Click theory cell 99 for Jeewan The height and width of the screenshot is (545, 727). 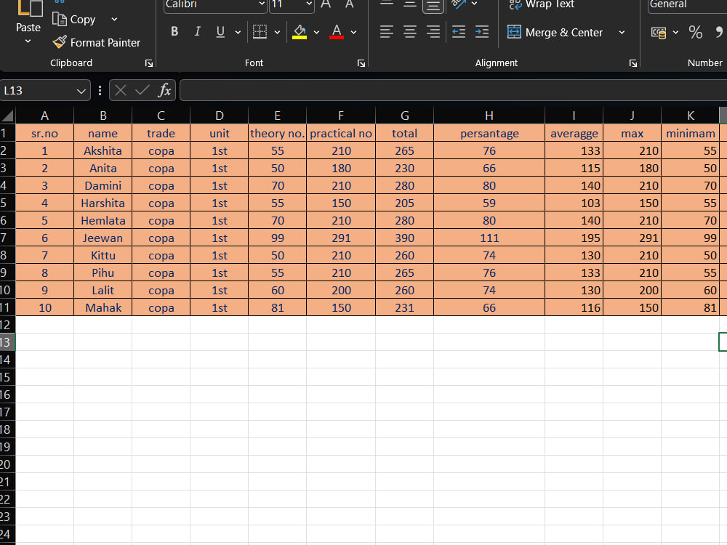pos(277,238)
